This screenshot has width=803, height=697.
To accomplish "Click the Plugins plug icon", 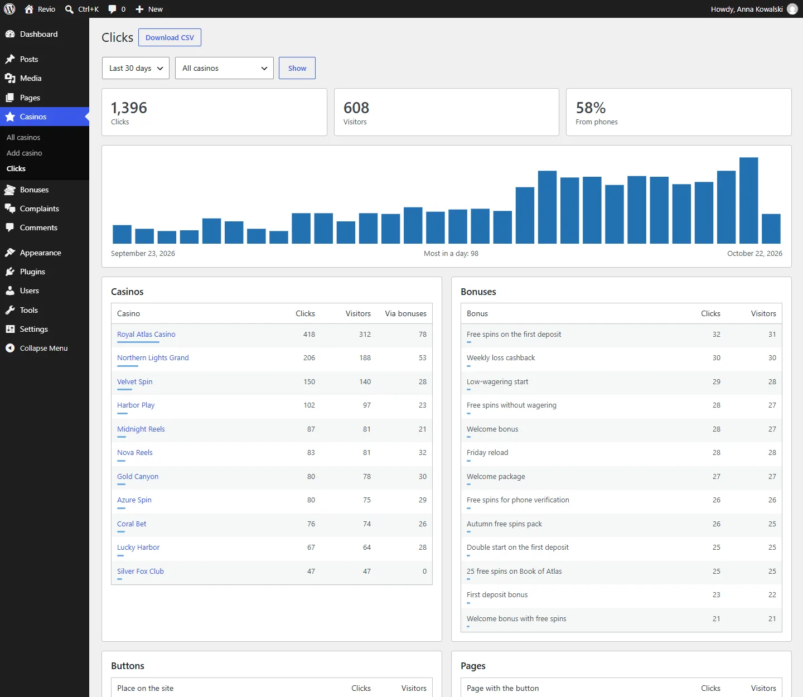I will pyautogui.click(x=10, y=272).
